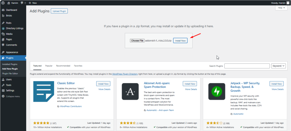Open More Details for Jetpack
The image size is (291, 131).
coord(278,89)
